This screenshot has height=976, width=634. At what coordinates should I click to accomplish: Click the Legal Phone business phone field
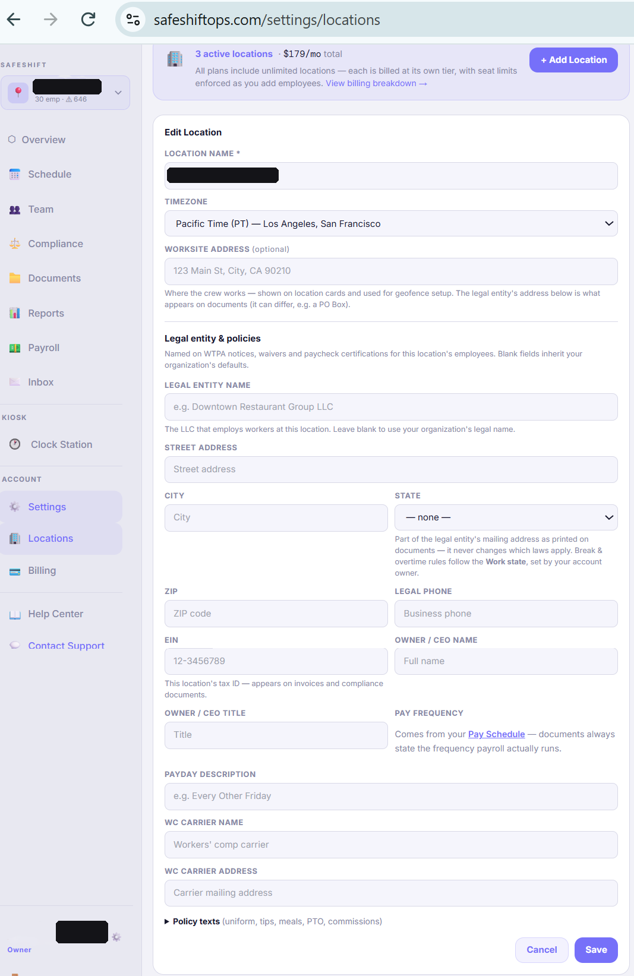[506, 614]
